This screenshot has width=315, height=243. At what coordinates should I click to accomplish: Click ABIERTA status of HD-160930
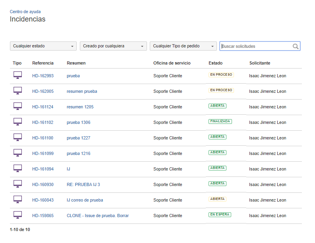point(217,183)
